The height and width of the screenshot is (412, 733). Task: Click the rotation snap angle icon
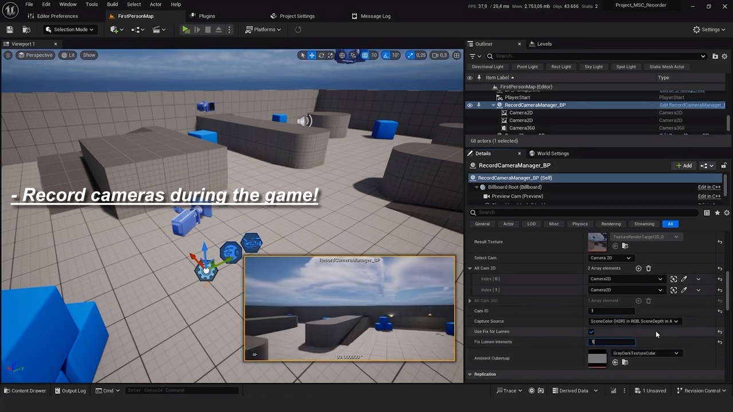click(x=385, y=56)
